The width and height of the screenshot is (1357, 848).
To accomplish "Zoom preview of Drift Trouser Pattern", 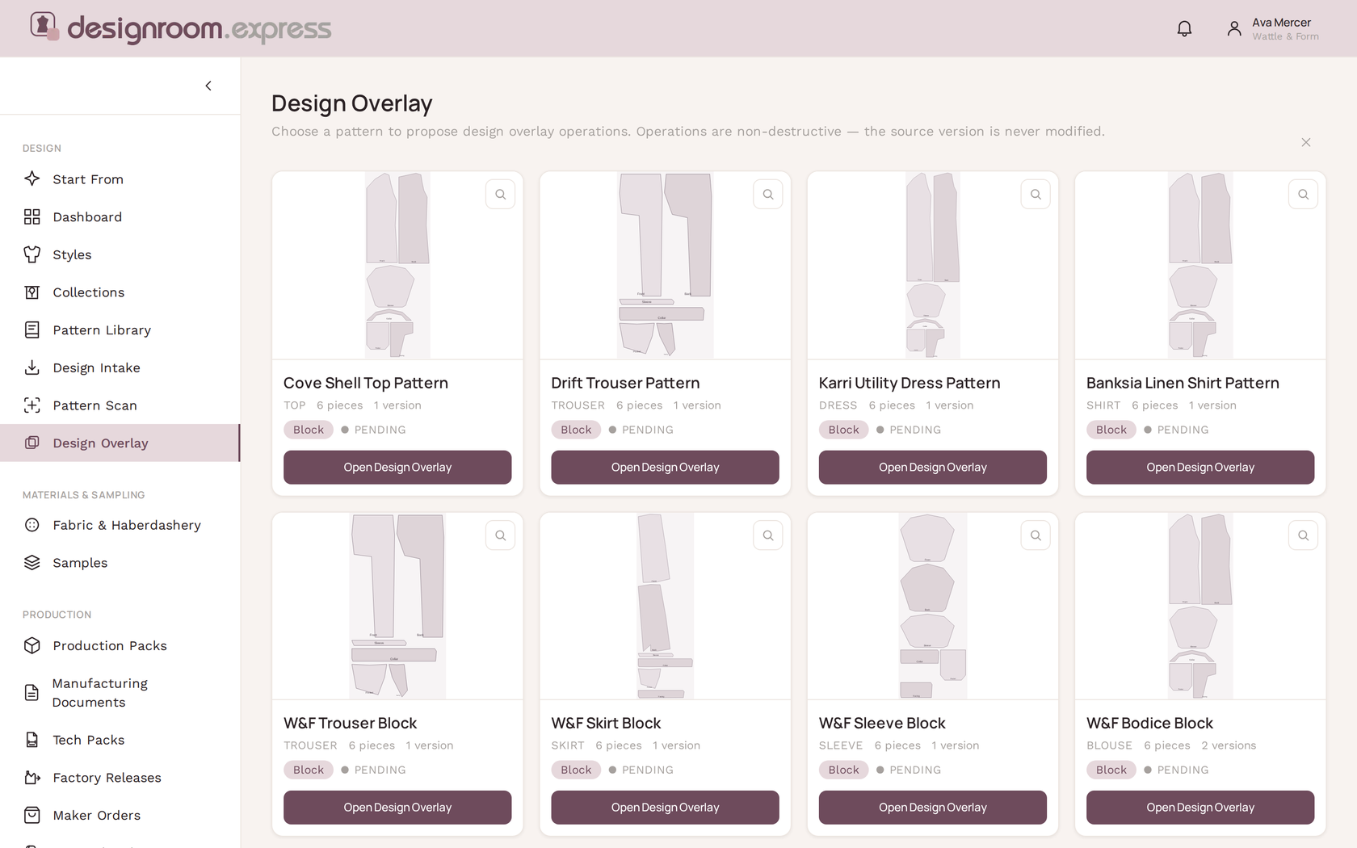I will point(768,194).
